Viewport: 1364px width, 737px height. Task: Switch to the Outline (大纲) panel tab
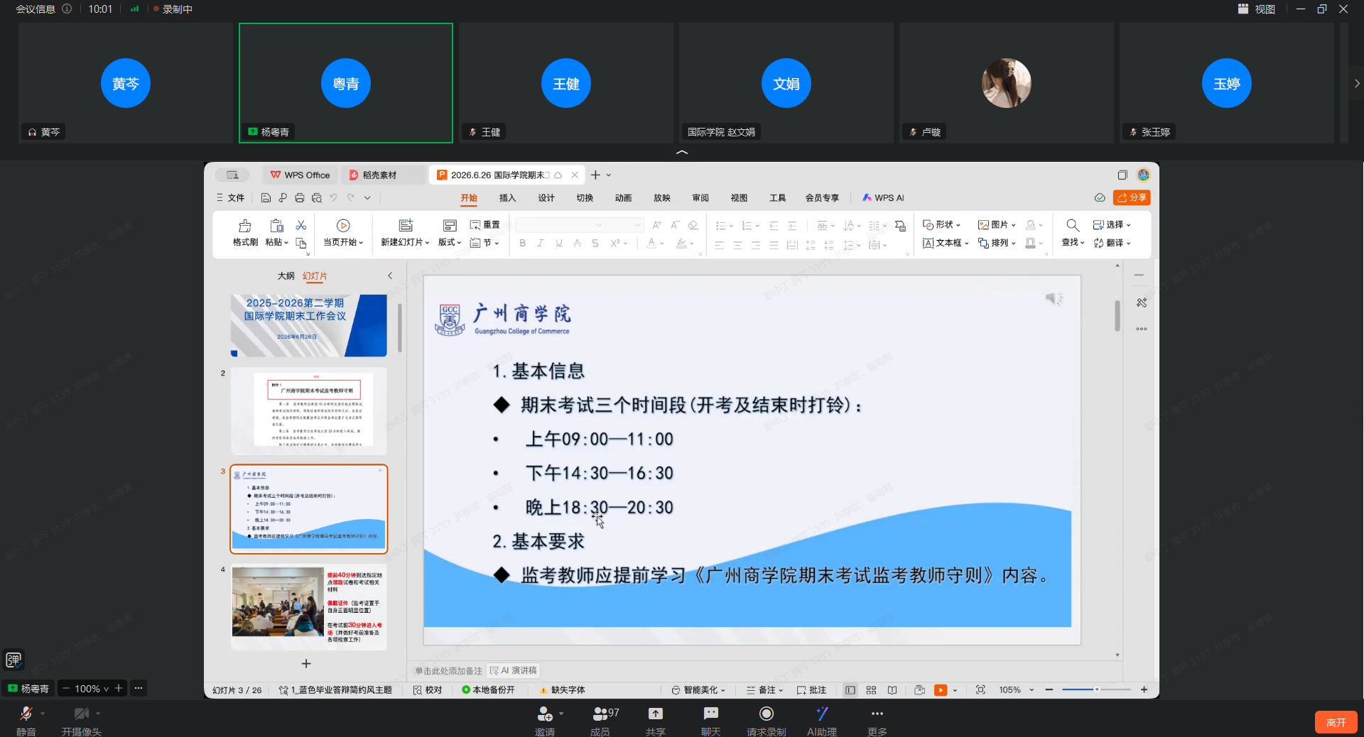tap(286, 275)
